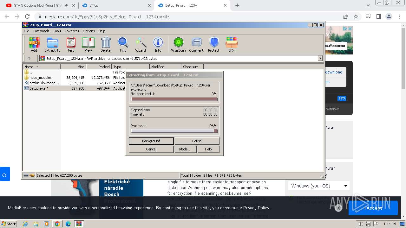Sort by the Checksum column header

[192, 66]
